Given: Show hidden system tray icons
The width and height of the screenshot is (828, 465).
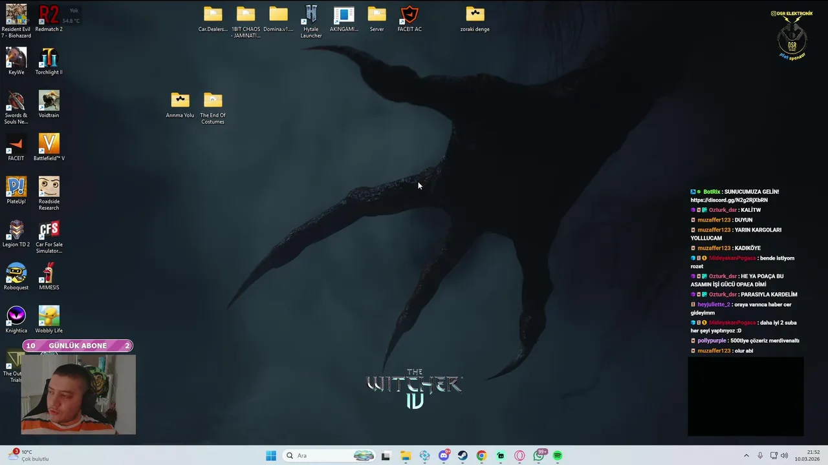Looking at the screenshot, I should point(746,455).
